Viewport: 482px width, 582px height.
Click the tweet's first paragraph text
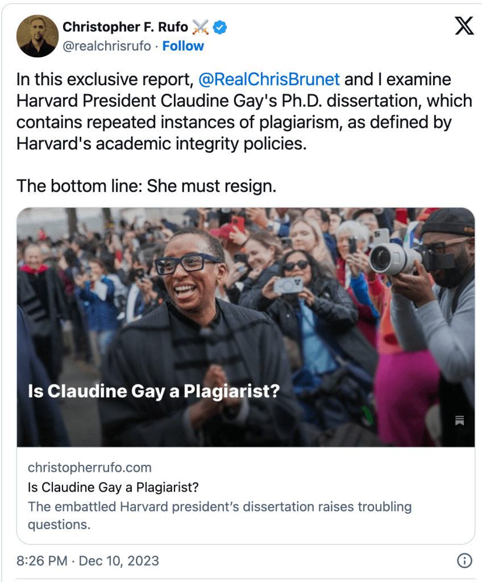pyautogui.click(x=244, y=111)
